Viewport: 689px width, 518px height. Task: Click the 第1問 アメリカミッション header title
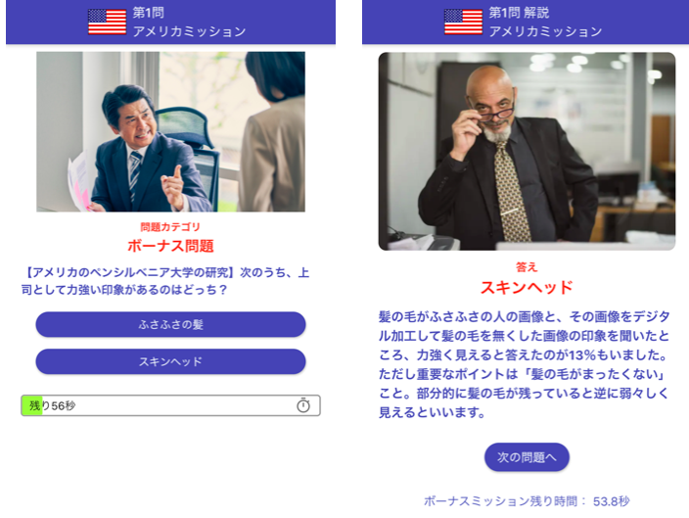[190, 22]
